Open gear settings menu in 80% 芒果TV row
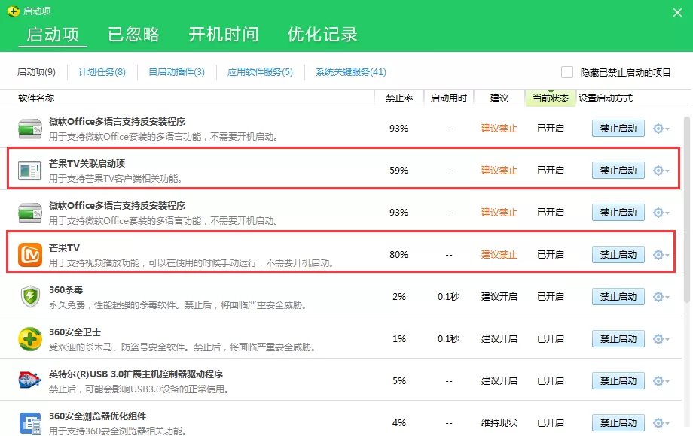The width and height of the screenshot is (693, 436). (x=661, y=255)
